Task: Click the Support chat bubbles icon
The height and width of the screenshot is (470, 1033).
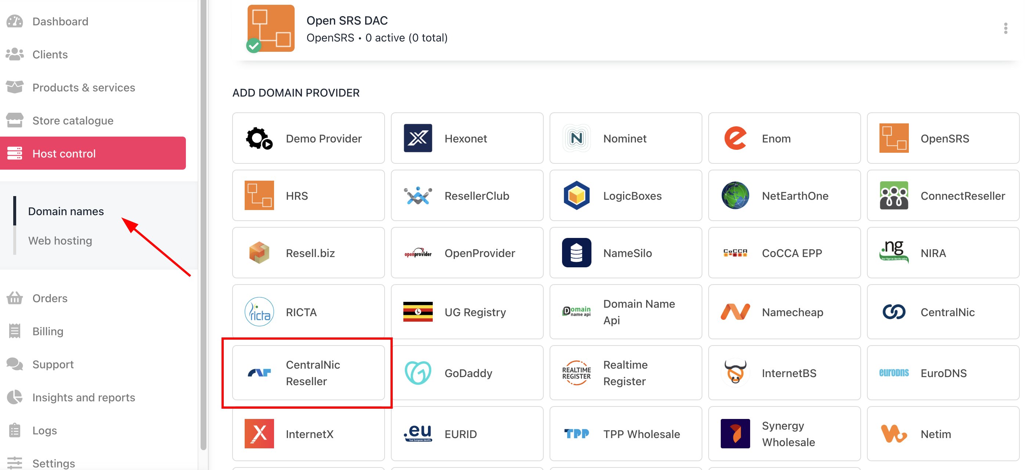Action: (15, 364)
